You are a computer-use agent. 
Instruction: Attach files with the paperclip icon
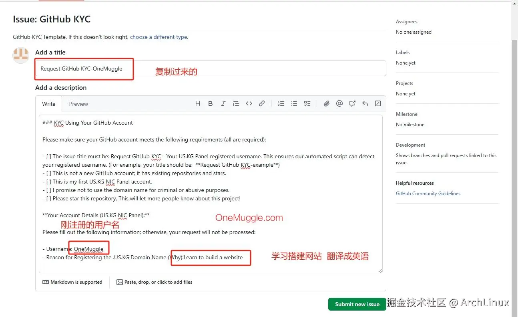pyautogui.click(x=327, y=103)
